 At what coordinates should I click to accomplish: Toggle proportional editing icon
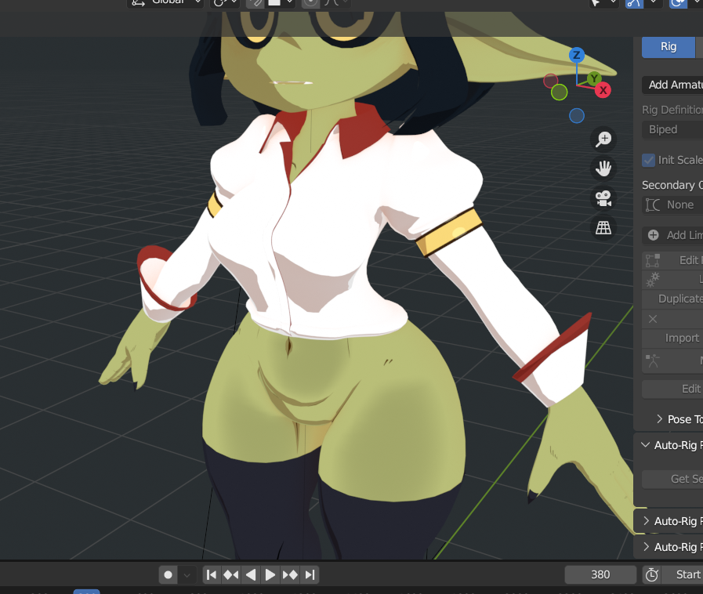tap(310, 3)
